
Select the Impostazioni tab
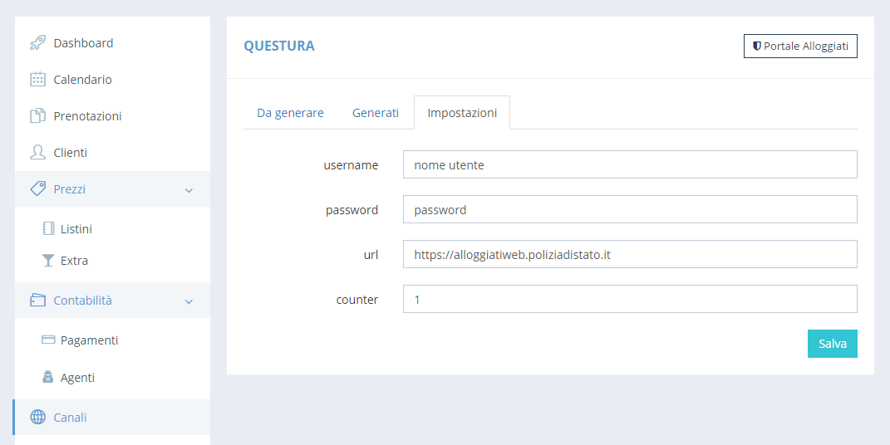[462, 113]
